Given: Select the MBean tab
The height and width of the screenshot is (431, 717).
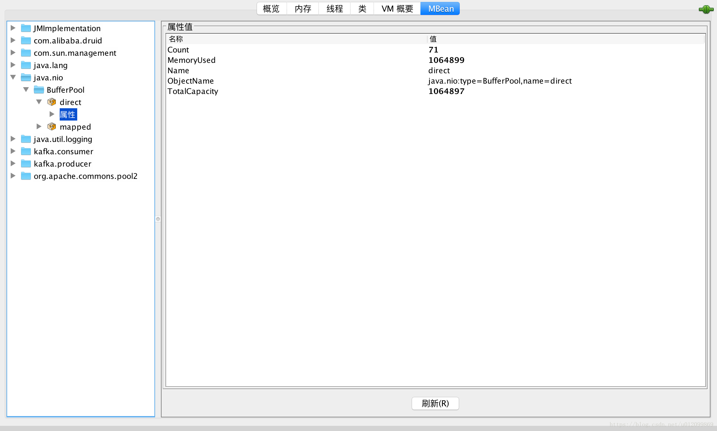Looking at the screenshot, I should [x=441, y=9].
